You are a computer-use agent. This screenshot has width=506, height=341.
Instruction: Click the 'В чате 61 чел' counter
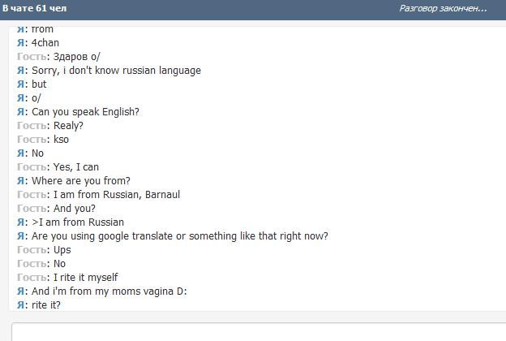pos(35,9)
